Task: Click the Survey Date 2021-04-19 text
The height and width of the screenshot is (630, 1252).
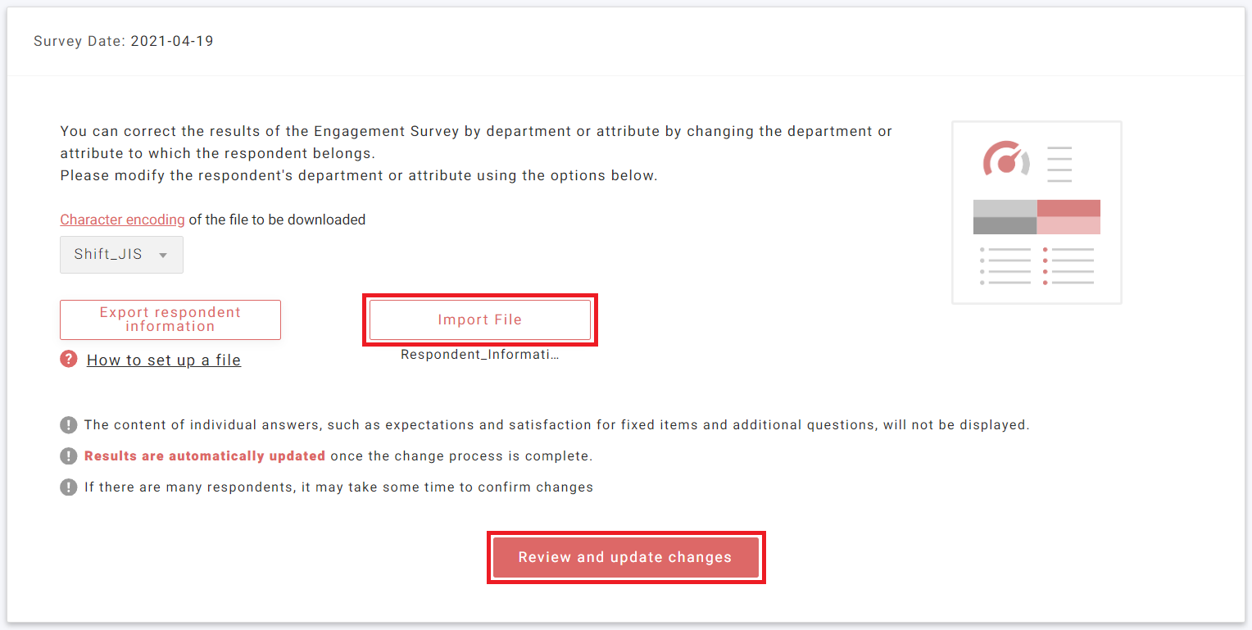Action: (124, 41)
